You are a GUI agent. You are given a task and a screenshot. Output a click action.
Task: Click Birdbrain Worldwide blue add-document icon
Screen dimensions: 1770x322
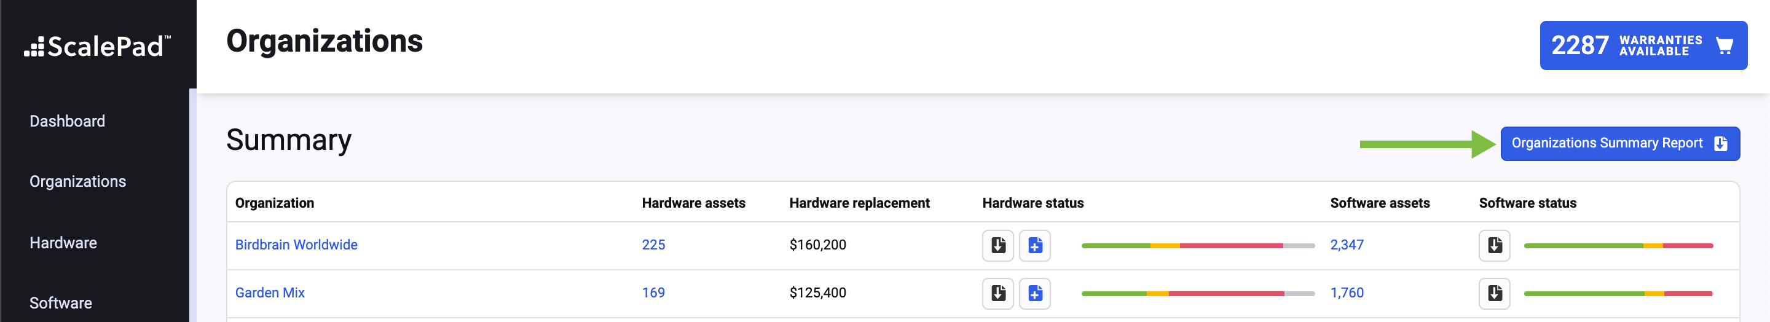(x=1035, y=245)
